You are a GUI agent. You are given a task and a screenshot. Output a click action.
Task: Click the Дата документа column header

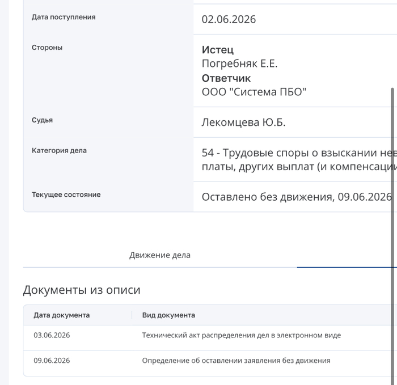click(61, 315)
